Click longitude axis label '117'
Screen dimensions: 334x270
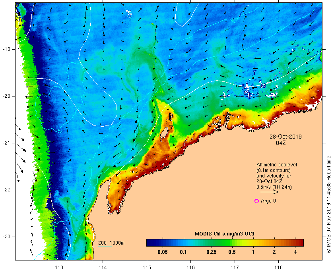(235, 267)
